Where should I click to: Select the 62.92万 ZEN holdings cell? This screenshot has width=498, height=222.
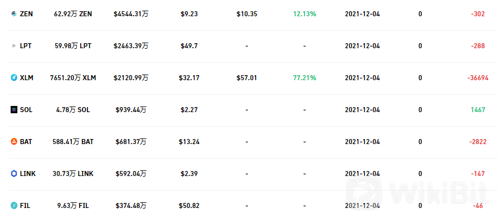(x=73, y=14)
